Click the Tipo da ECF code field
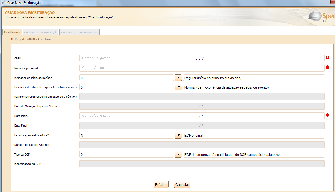 (126, 154)
